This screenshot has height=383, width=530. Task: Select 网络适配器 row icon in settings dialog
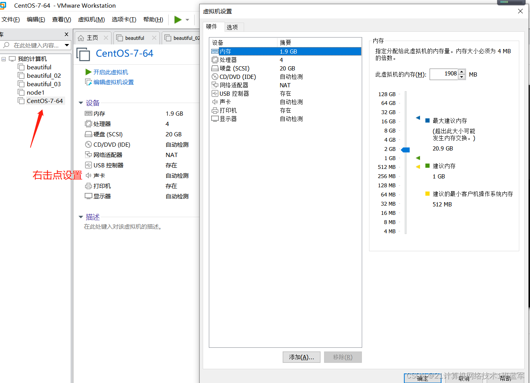click(x=215, y=85)
